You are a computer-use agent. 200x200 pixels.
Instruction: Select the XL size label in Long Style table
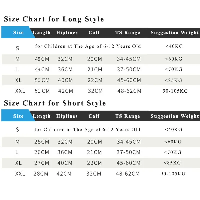point(18,80)
